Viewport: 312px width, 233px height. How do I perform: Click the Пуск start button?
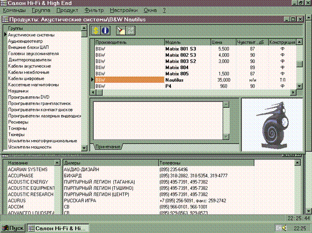tap(13, 228)
